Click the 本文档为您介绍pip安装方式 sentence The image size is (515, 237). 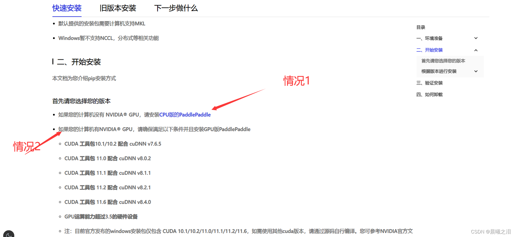pyautogui.click(x=84, y=78)
